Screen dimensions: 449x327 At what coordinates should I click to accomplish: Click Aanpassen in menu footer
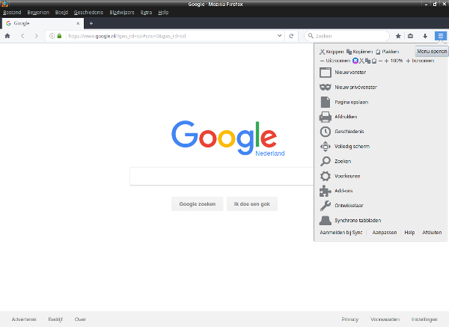385,233
